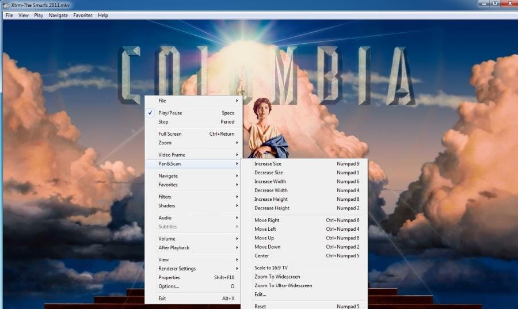Screen dimensions: 518x309
Task: Expand the Audio submenu
Action: [194, 218]
